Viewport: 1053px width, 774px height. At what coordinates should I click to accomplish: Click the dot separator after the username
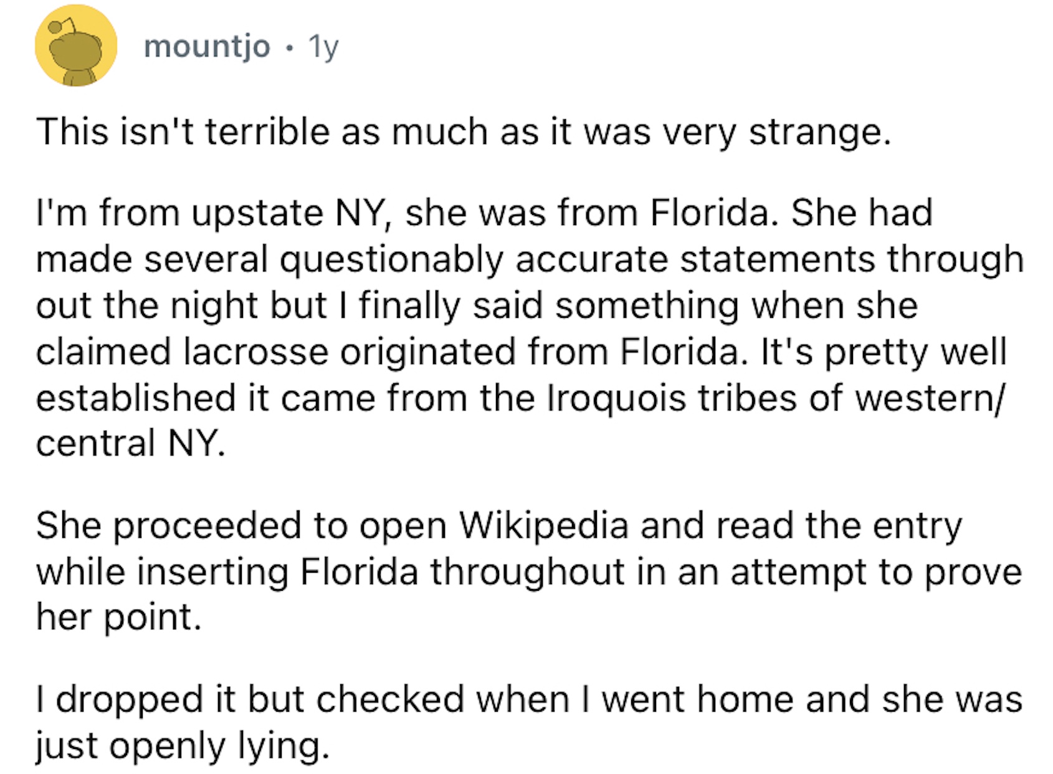click(x=289, y=47)
